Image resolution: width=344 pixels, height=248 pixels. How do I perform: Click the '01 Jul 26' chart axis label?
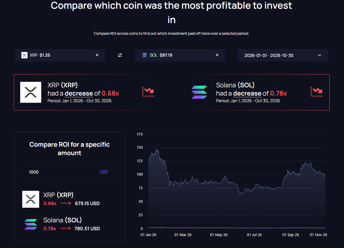(x=254, y=235)
